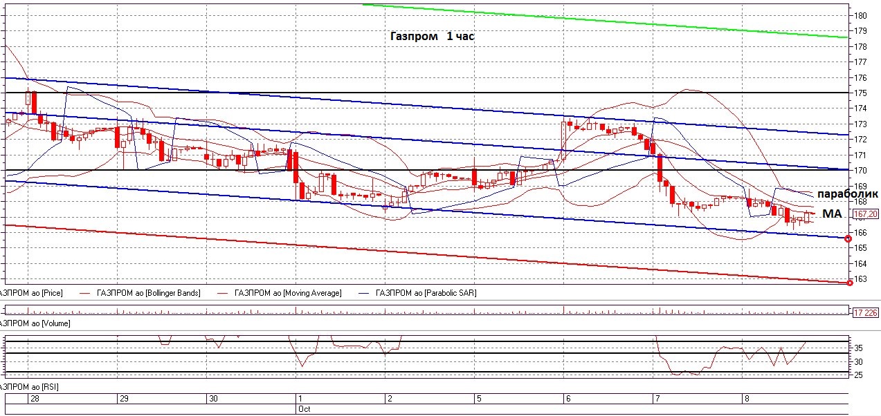Click the 163 price axis label

click(x=860, y=279)
